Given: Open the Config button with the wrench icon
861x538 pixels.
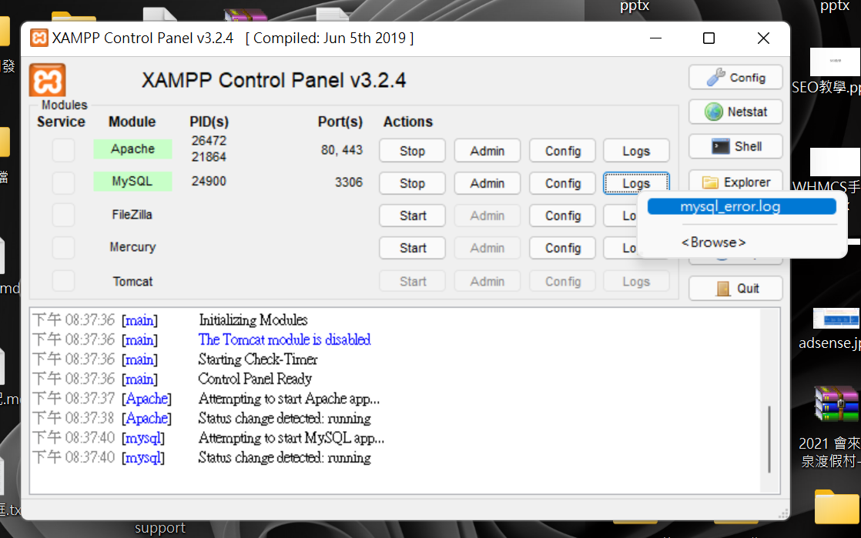Looking at the screenshot, I should pos(735,78).
